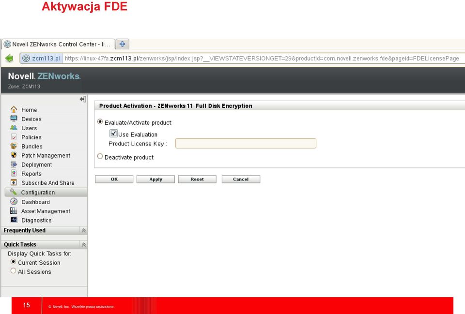The image size is (465, 314).
Task: Click the browser URL address field
Action: click(262, 59)
